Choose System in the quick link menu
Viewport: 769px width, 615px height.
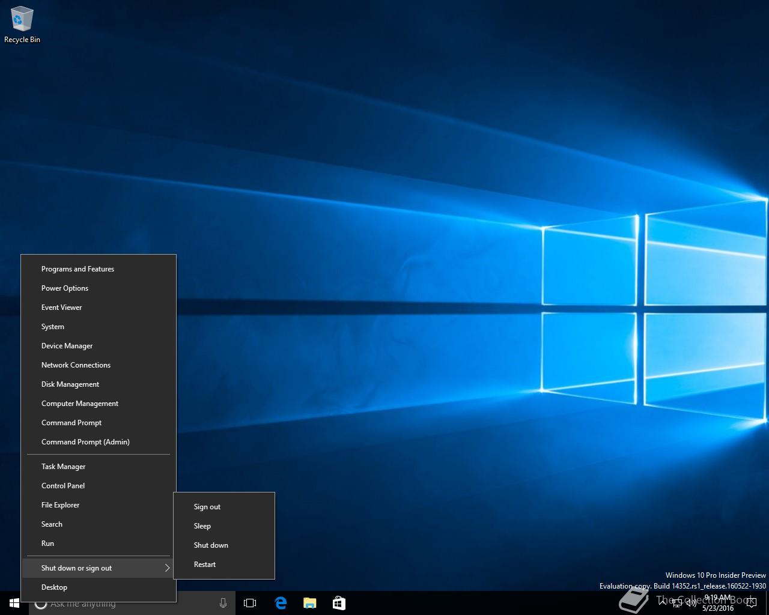(99, 327)
